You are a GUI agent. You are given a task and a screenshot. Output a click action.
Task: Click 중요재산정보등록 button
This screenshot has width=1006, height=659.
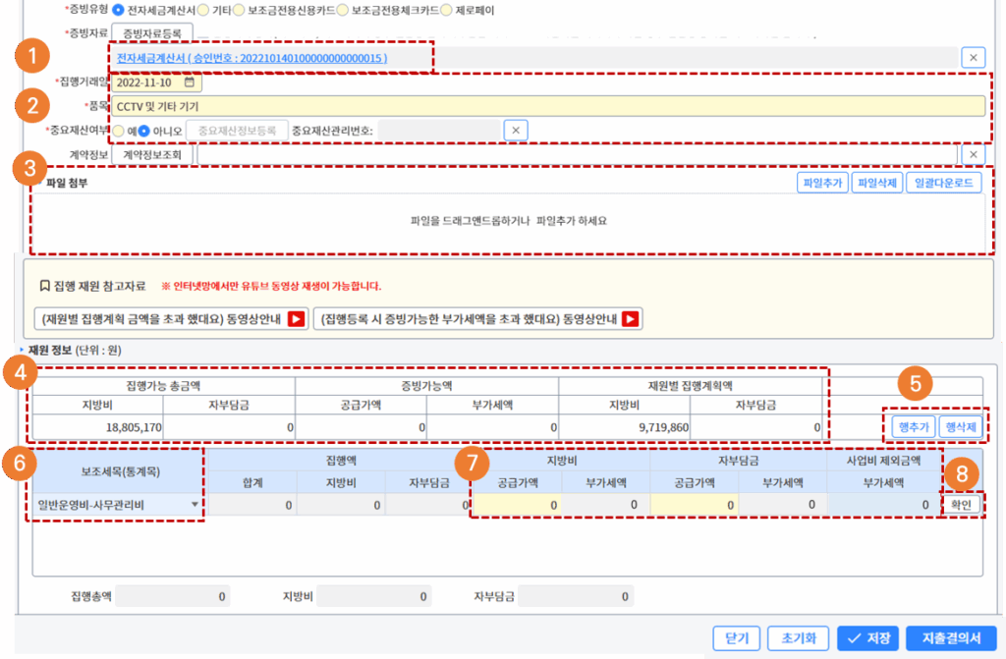[237, 131]
